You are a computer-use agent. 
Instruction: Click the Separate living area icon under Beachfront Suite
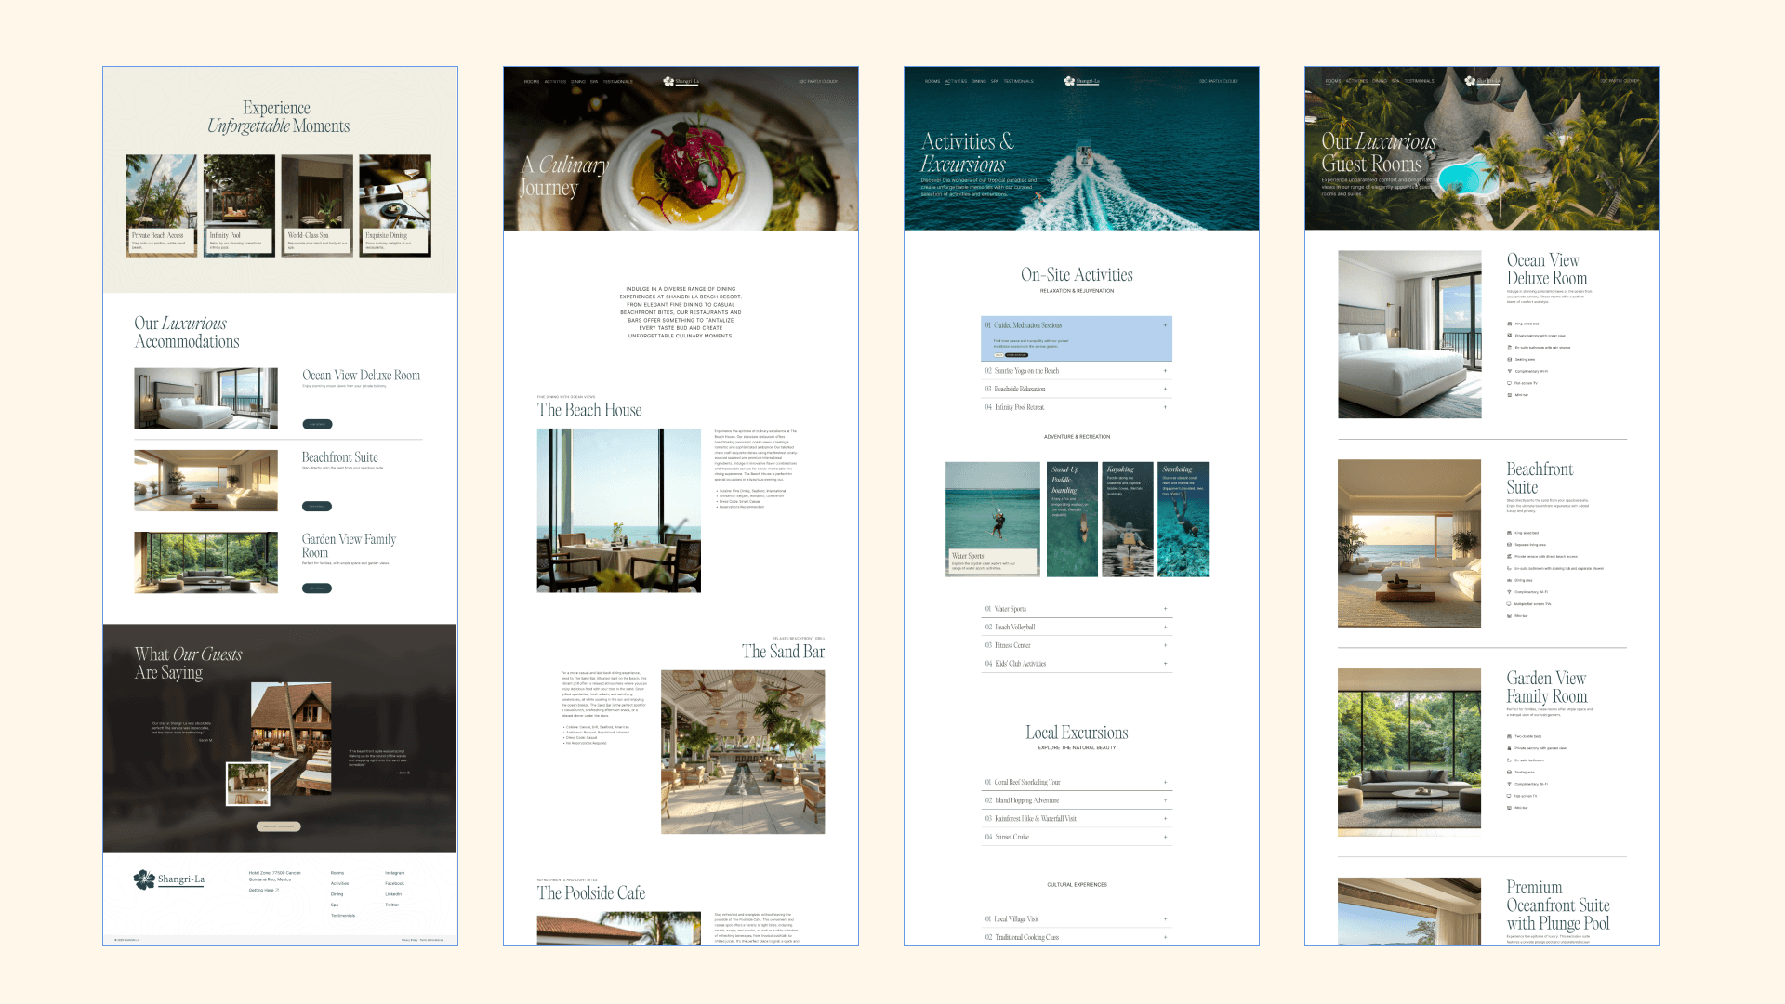(x=1509, y=545)
